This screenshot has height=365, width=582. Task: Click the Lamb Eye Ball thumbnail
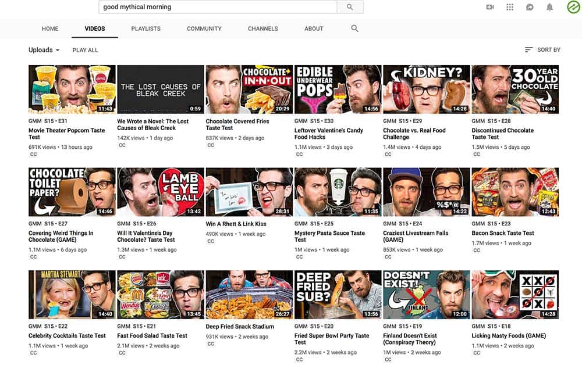[x=161, y=192]
